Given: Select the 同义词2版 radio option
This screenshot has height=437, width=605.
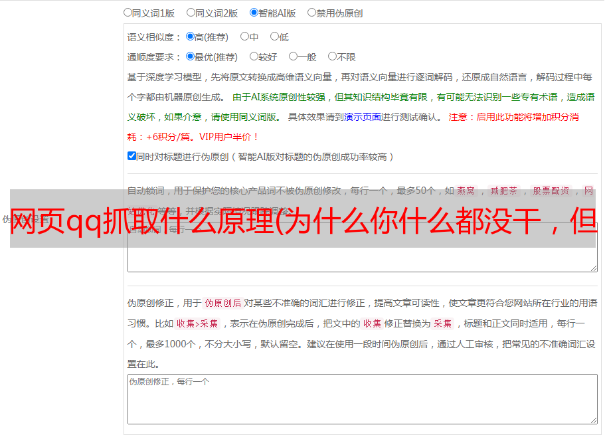Looking at the screenshot, I should pos(191,13).
